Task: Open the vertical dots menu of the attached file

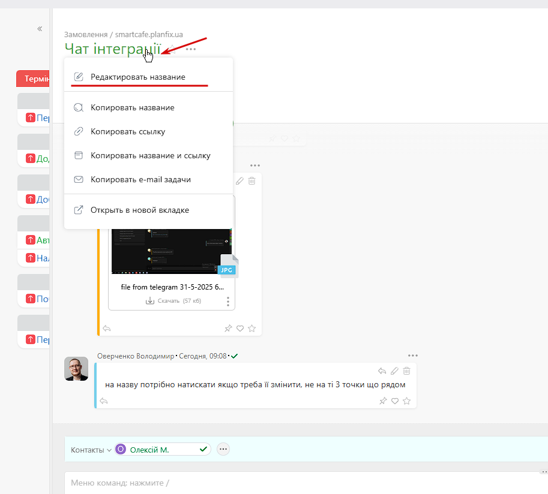Action: [228, 302]
